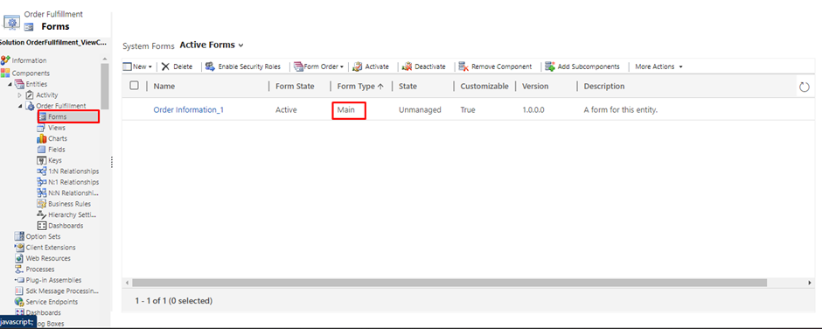Open the Active Forms view selector dropdown

pos(240,45)
